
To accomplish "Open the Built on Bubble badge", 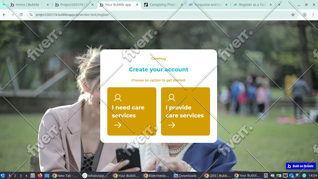I will tap(301, 166).
